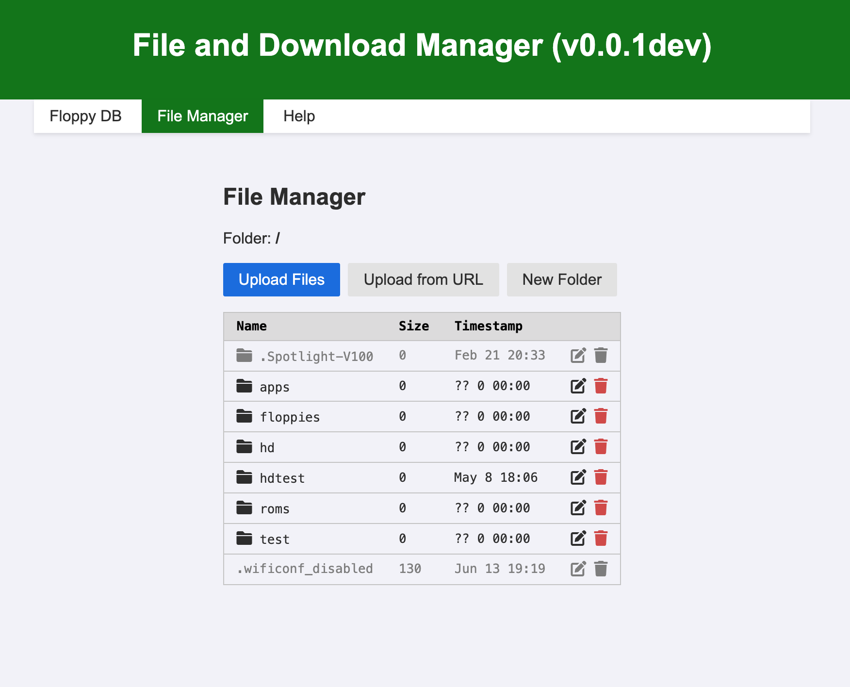Edit the test folder name icon

pos(578,539)
